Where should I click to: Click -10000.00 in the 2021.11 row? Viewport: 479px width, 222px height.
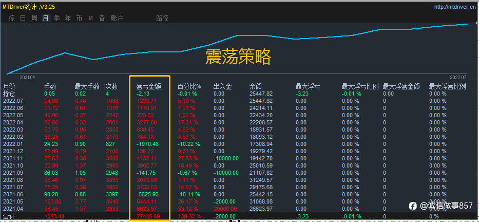(226, 158)
